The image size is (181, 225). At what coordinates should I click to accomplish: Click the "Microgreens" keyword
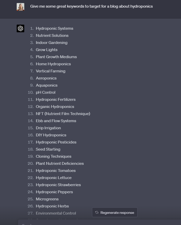point(47,199)
